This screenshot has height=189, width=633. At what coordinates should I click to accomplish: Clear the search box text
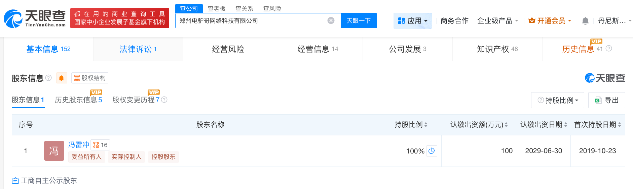pos(331,21)
